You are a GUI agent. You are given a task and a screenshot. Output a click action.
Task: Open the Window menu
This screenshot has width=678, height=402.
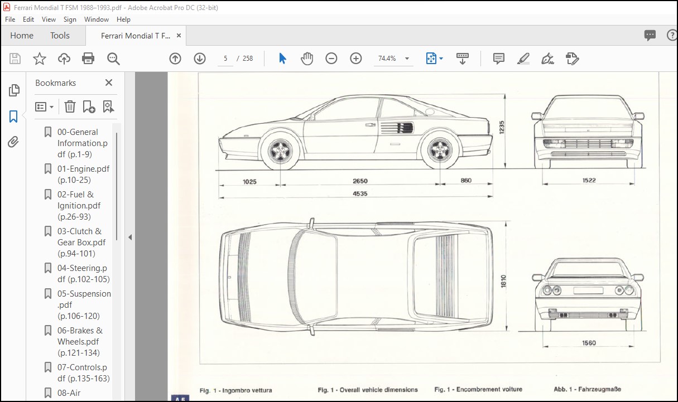97,19
